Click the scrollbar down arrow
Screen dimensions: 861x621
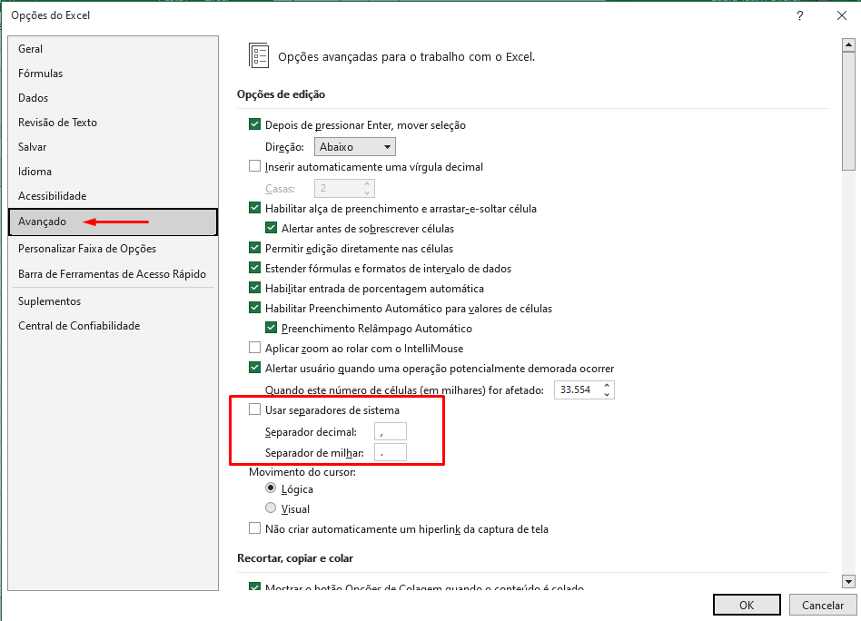pyautogui.click(x=849, y=581)
